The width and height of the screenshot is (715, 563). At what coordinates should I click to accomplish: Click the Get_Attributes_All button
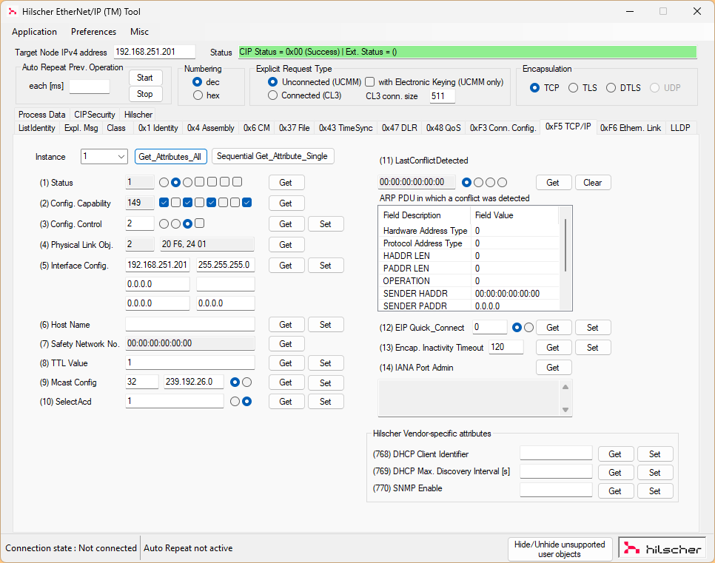[171, 156]
